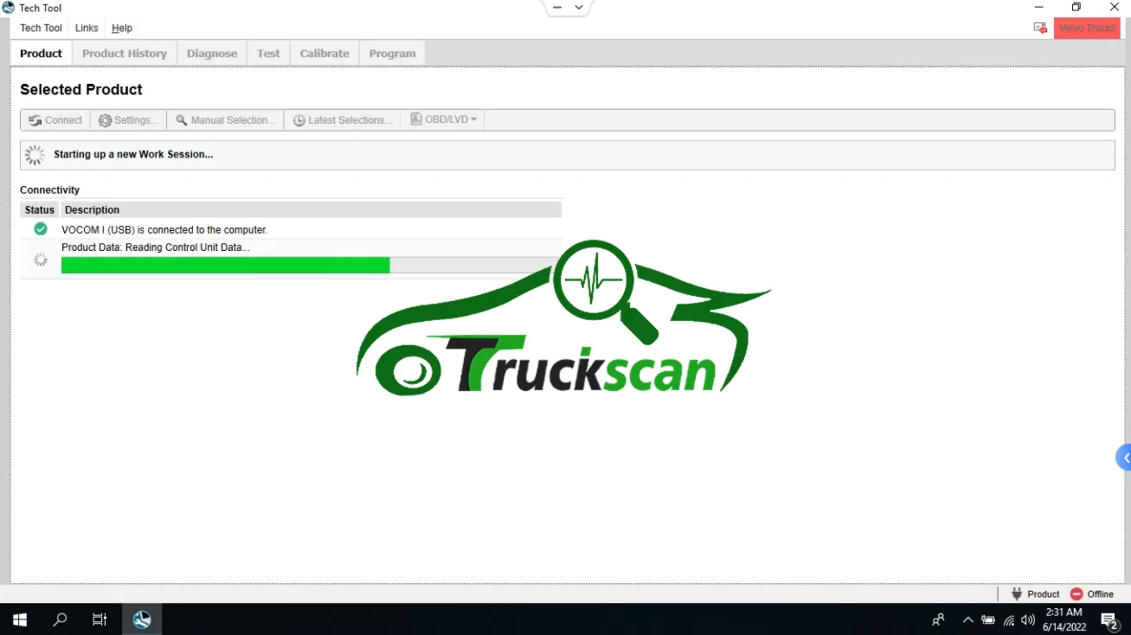This screenshot has width=1131, height=635.
Task: Select the 'VOCOM I (USB) is connected' row text
Action: [164, 230]
